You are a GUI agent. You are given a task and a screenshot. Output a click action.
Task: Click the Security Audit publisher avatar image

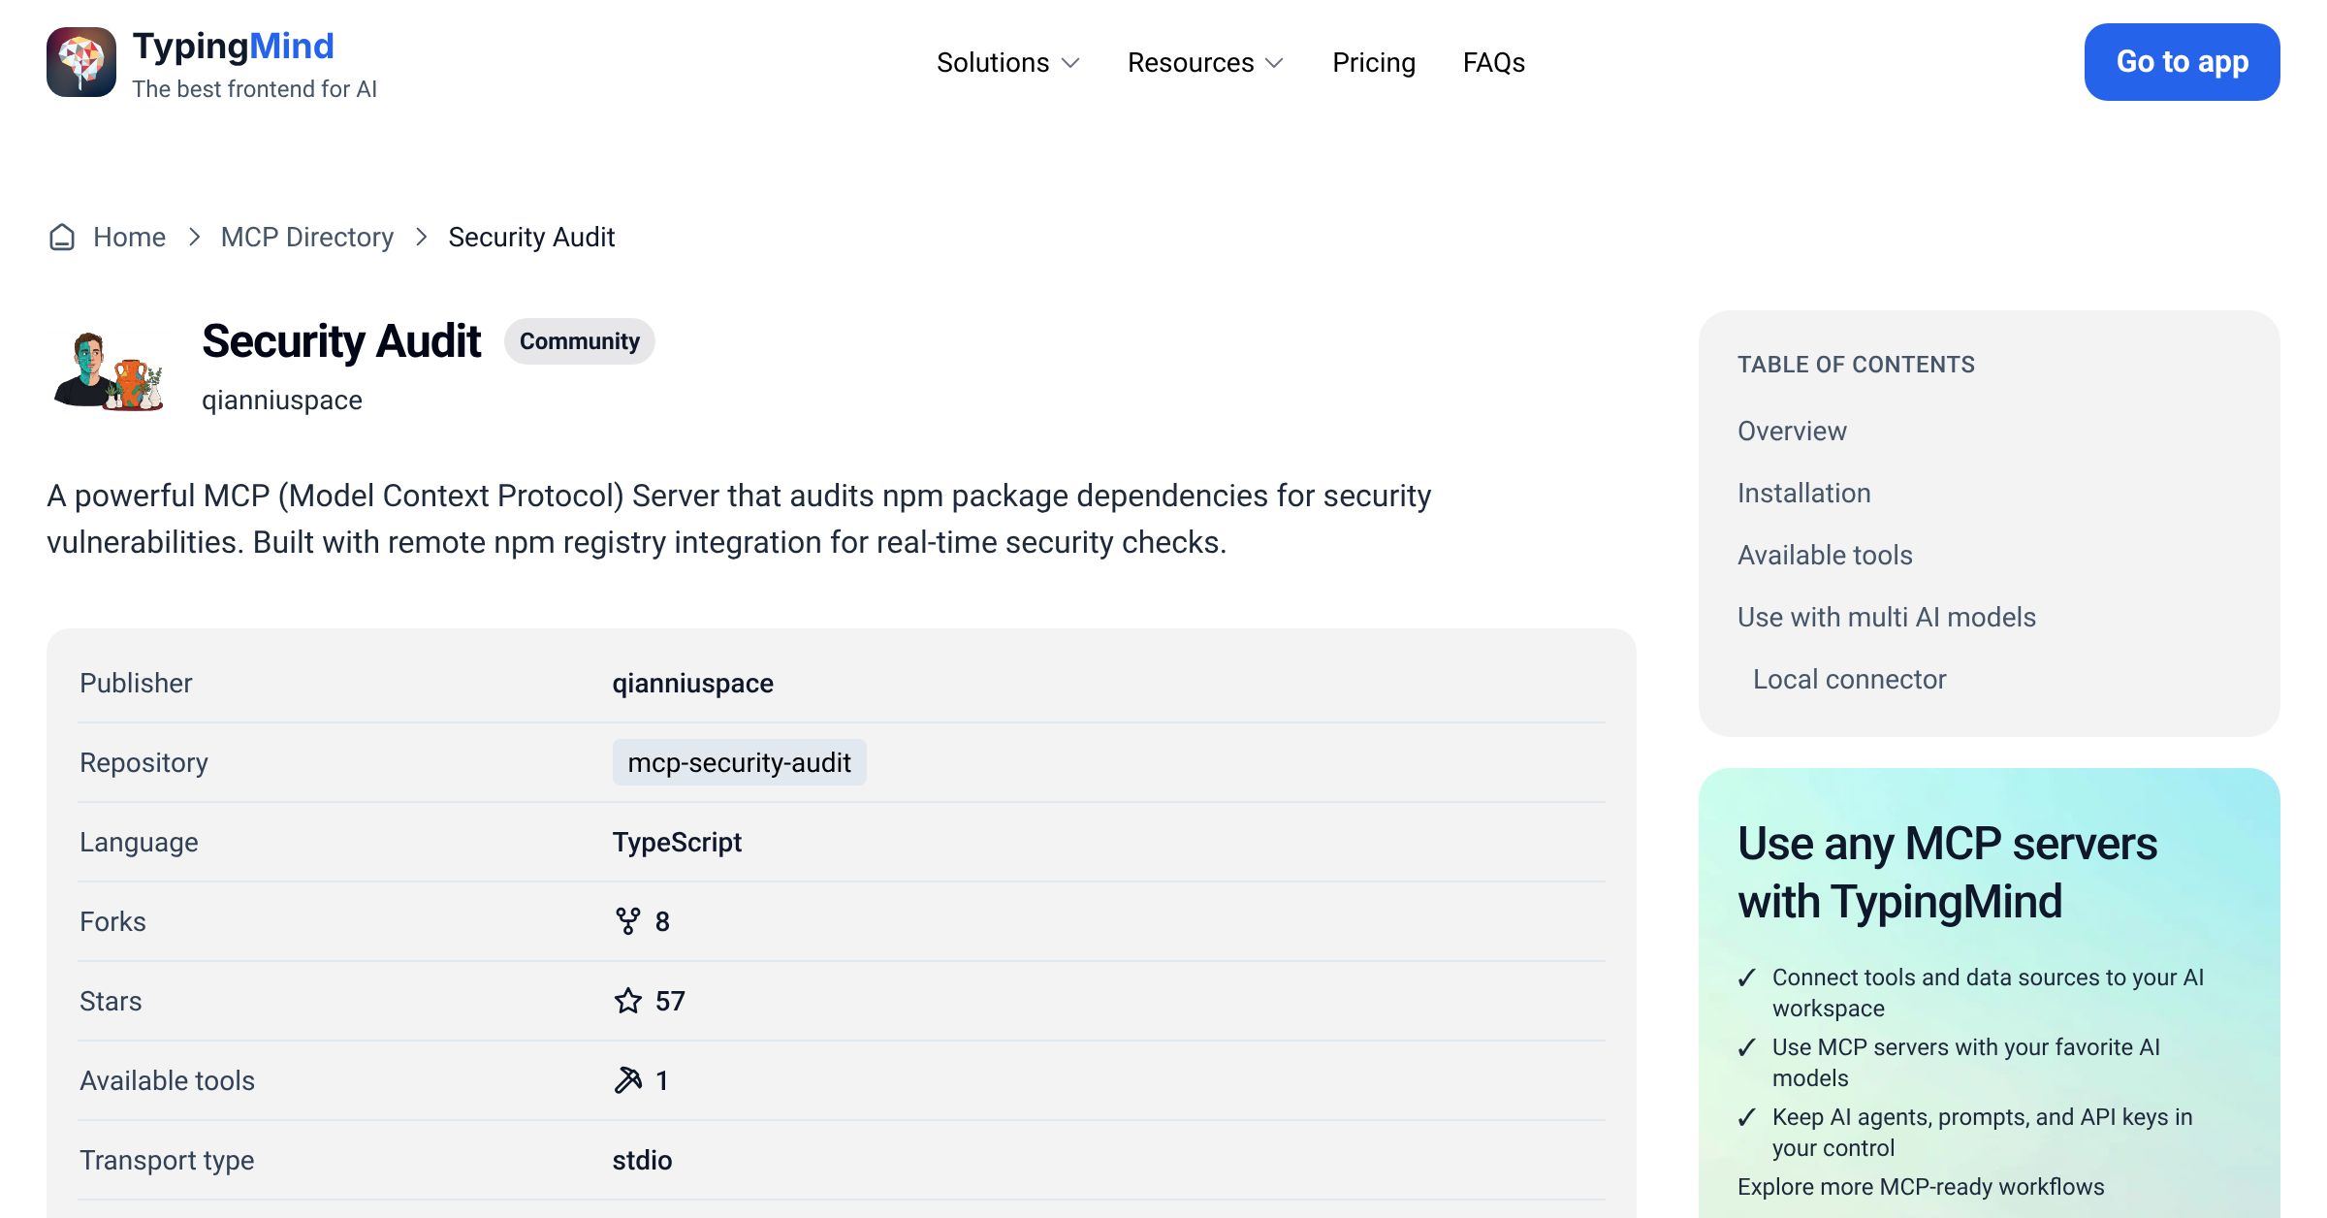pyautogui.click(x=109, y=370)
